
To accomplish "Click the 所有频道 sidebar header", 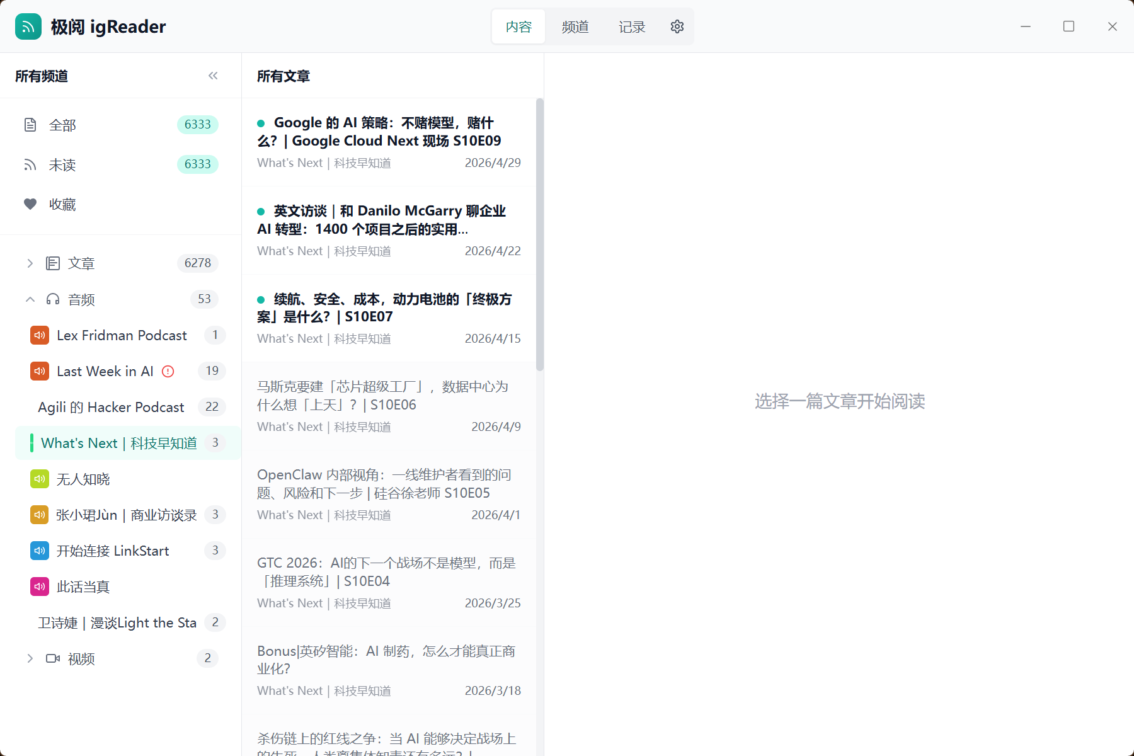I will click(x=42, y=76).
